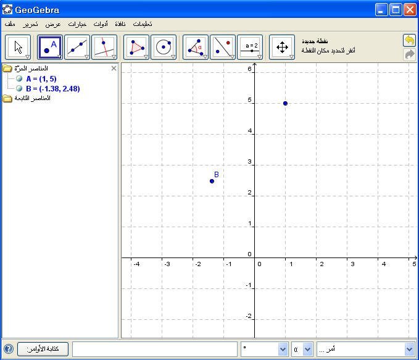Screen dimensions: 419x360
Task: Click the label B next to point
Action: [217, 175]
